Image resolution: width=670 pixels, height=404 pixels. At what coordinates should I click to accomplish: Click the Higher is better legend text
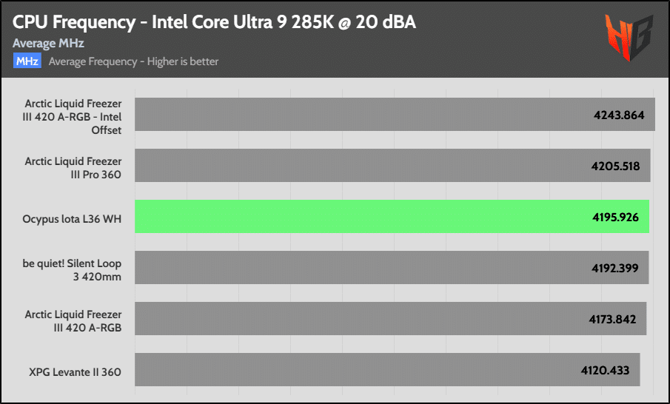click(183, 61)
